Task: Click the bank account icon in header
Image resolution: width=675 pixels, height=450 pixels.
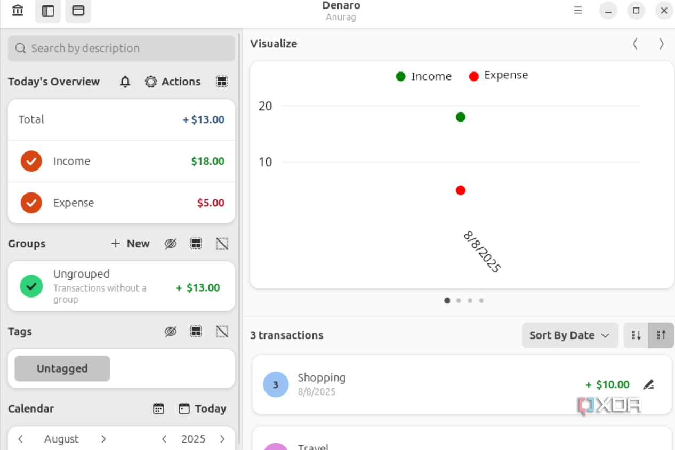Action: [18, 11]
